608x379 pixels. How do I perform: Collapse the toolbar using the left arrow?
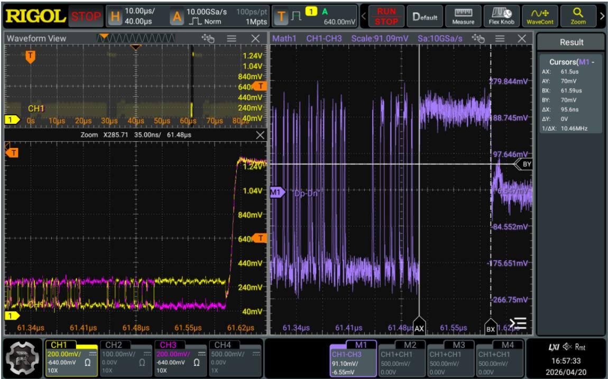tap(364, 16)
